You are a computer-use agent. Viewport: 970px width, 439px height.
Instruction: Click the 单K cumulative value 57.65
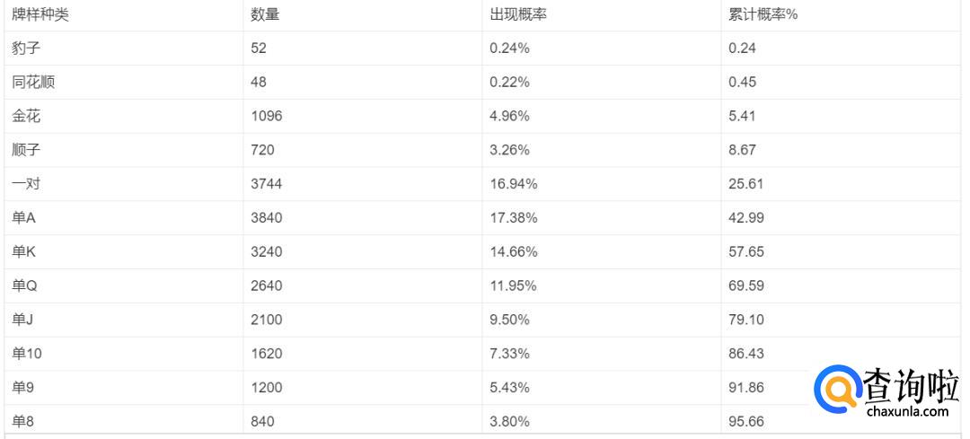click(x=746, y=251)
